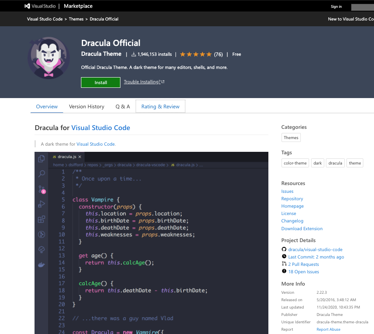Click Search magnifier icon in preview sidebar
This screenshot has width=374, height=334.
(x=42, y=174)
